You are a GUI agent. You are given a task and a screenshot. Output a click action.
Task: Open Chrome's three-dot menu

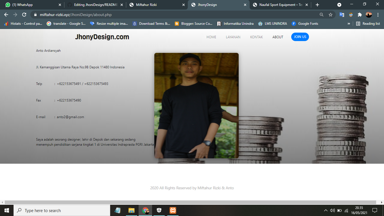click(x=378, y=14)
